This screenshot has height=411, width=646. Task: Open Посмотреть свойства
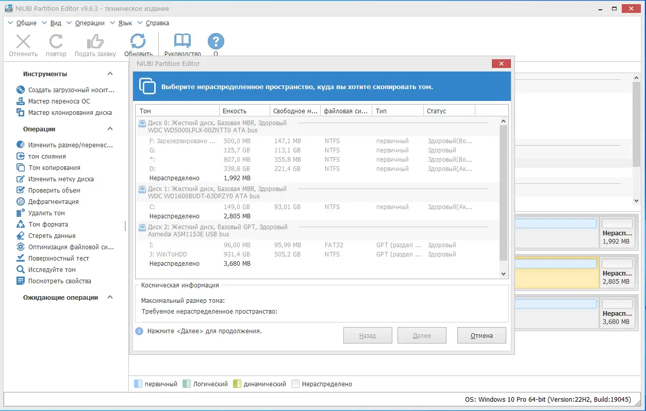(x=54, y=281)
